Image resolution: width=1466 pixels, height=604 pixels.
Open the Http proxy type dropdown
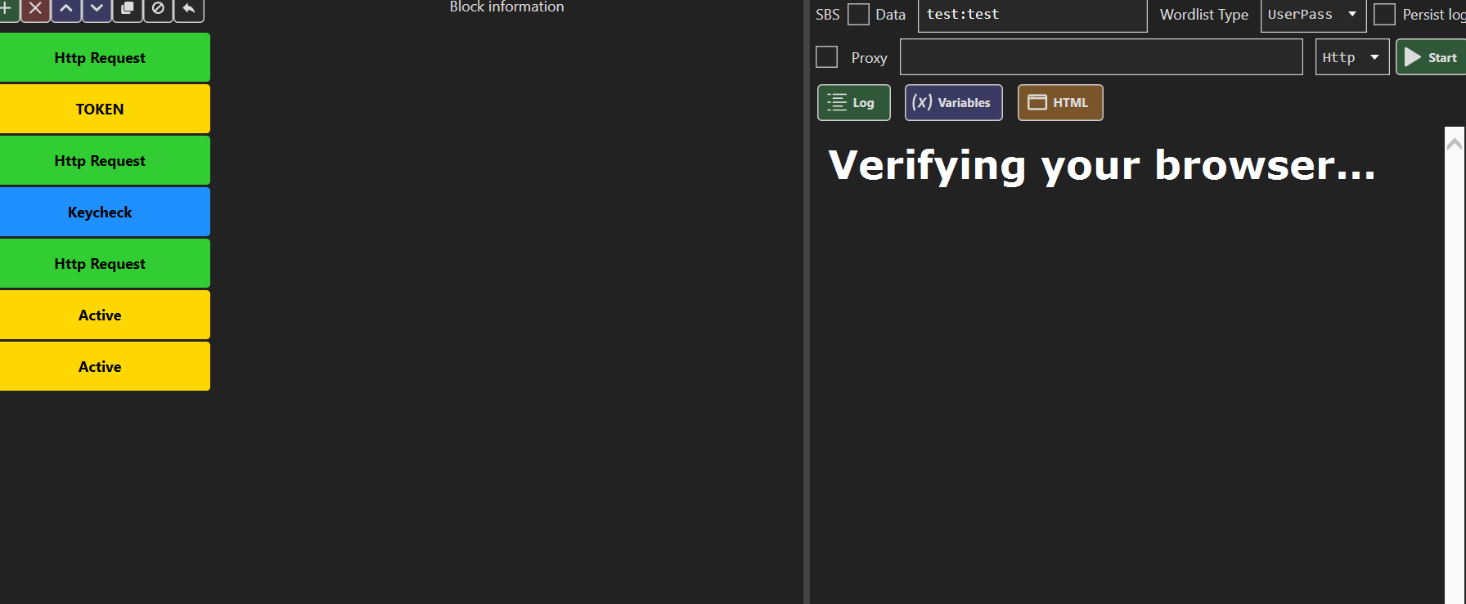(x=1351, y=57)
